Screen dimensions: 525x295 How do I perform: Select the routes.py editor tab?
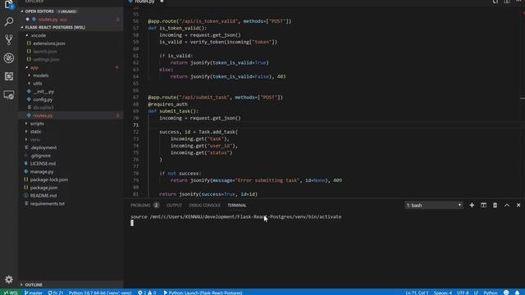pyautogui.click(x=144, y=2)
